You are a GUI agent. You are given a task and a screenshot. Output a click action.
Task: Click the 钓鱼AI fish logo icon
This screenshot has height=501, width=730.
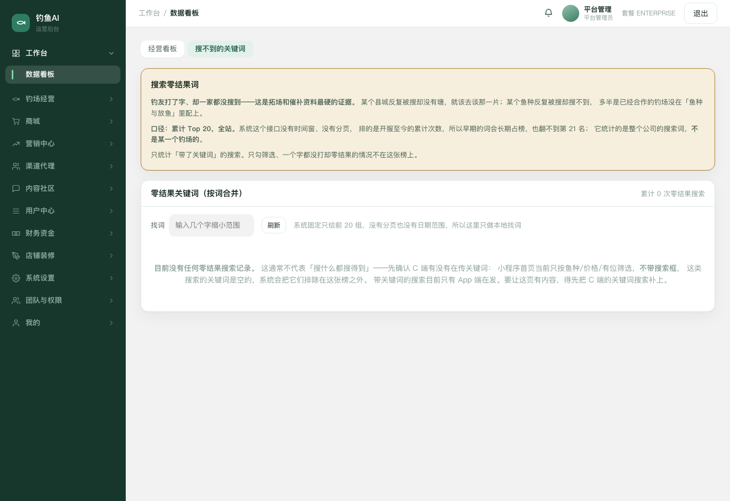(x=21, y=23)
